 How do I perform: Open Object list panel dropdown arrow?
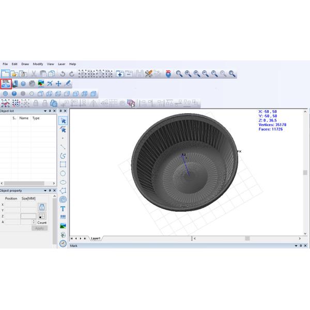click(45, 111)
